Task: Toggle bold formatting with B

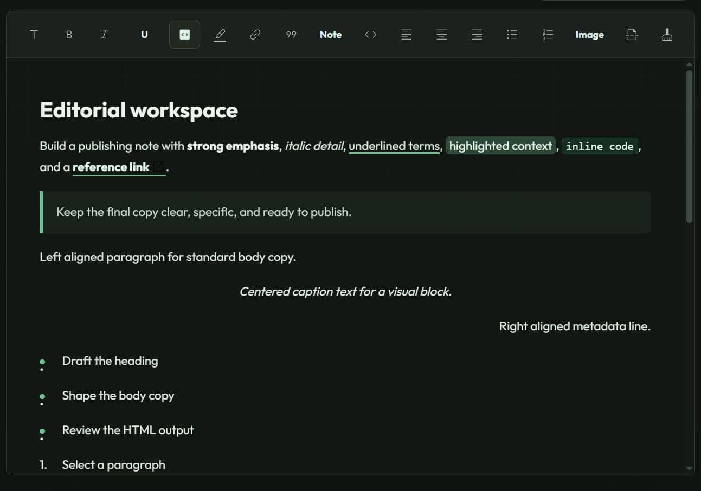Action: pyautogui.click(x=69, y=35)
